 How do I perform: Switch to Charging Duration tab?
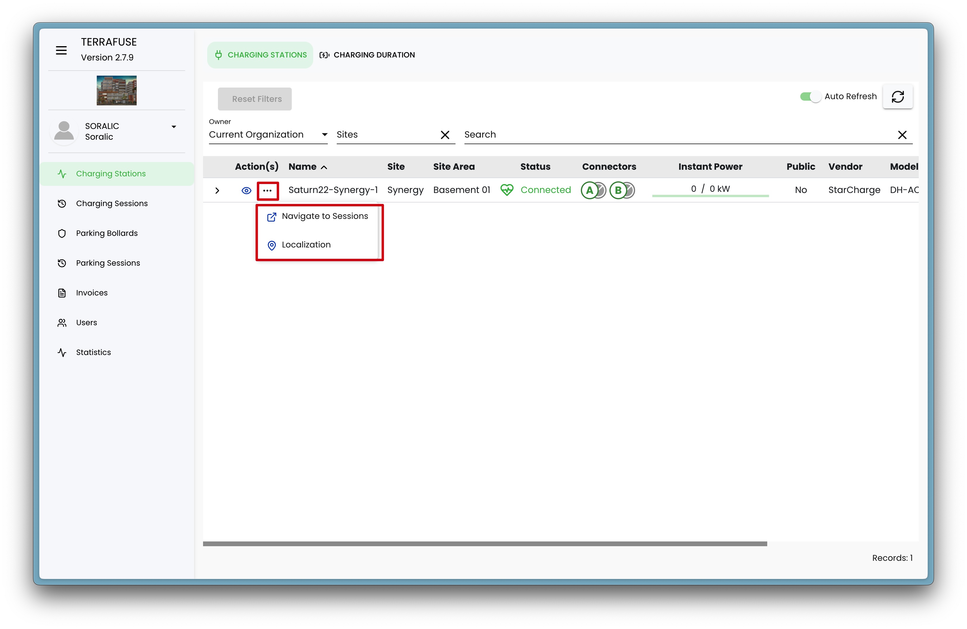pyautogui.click(x=367, y=55)
